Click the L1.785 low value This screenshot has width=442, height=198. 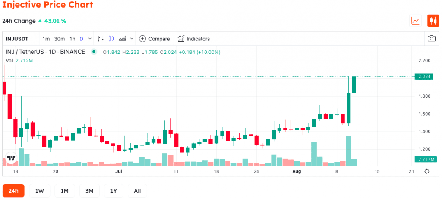(x=150, y=52)
